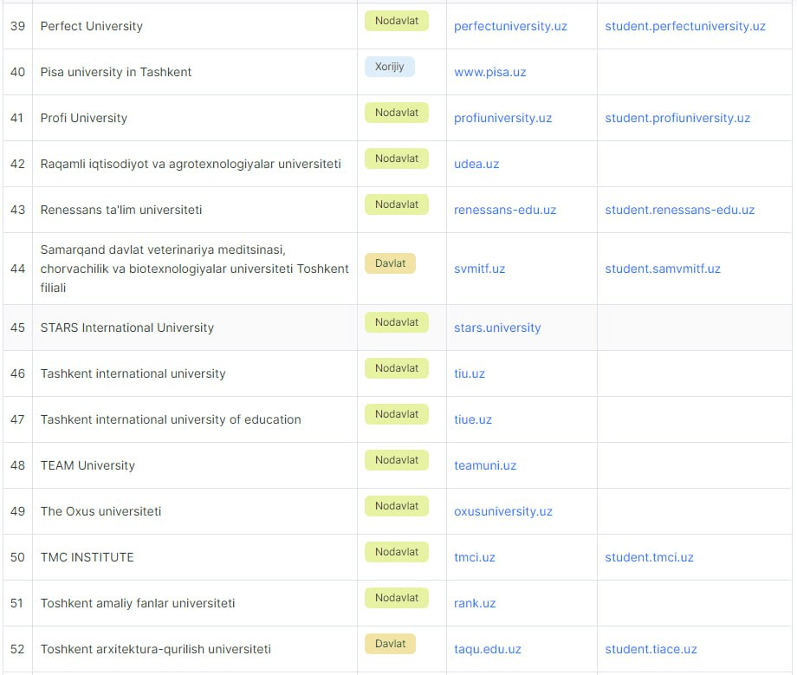Viewport: 797px width, 675px height.
Task: Click Nodavlat badge for Profi University
Action: 397,113
